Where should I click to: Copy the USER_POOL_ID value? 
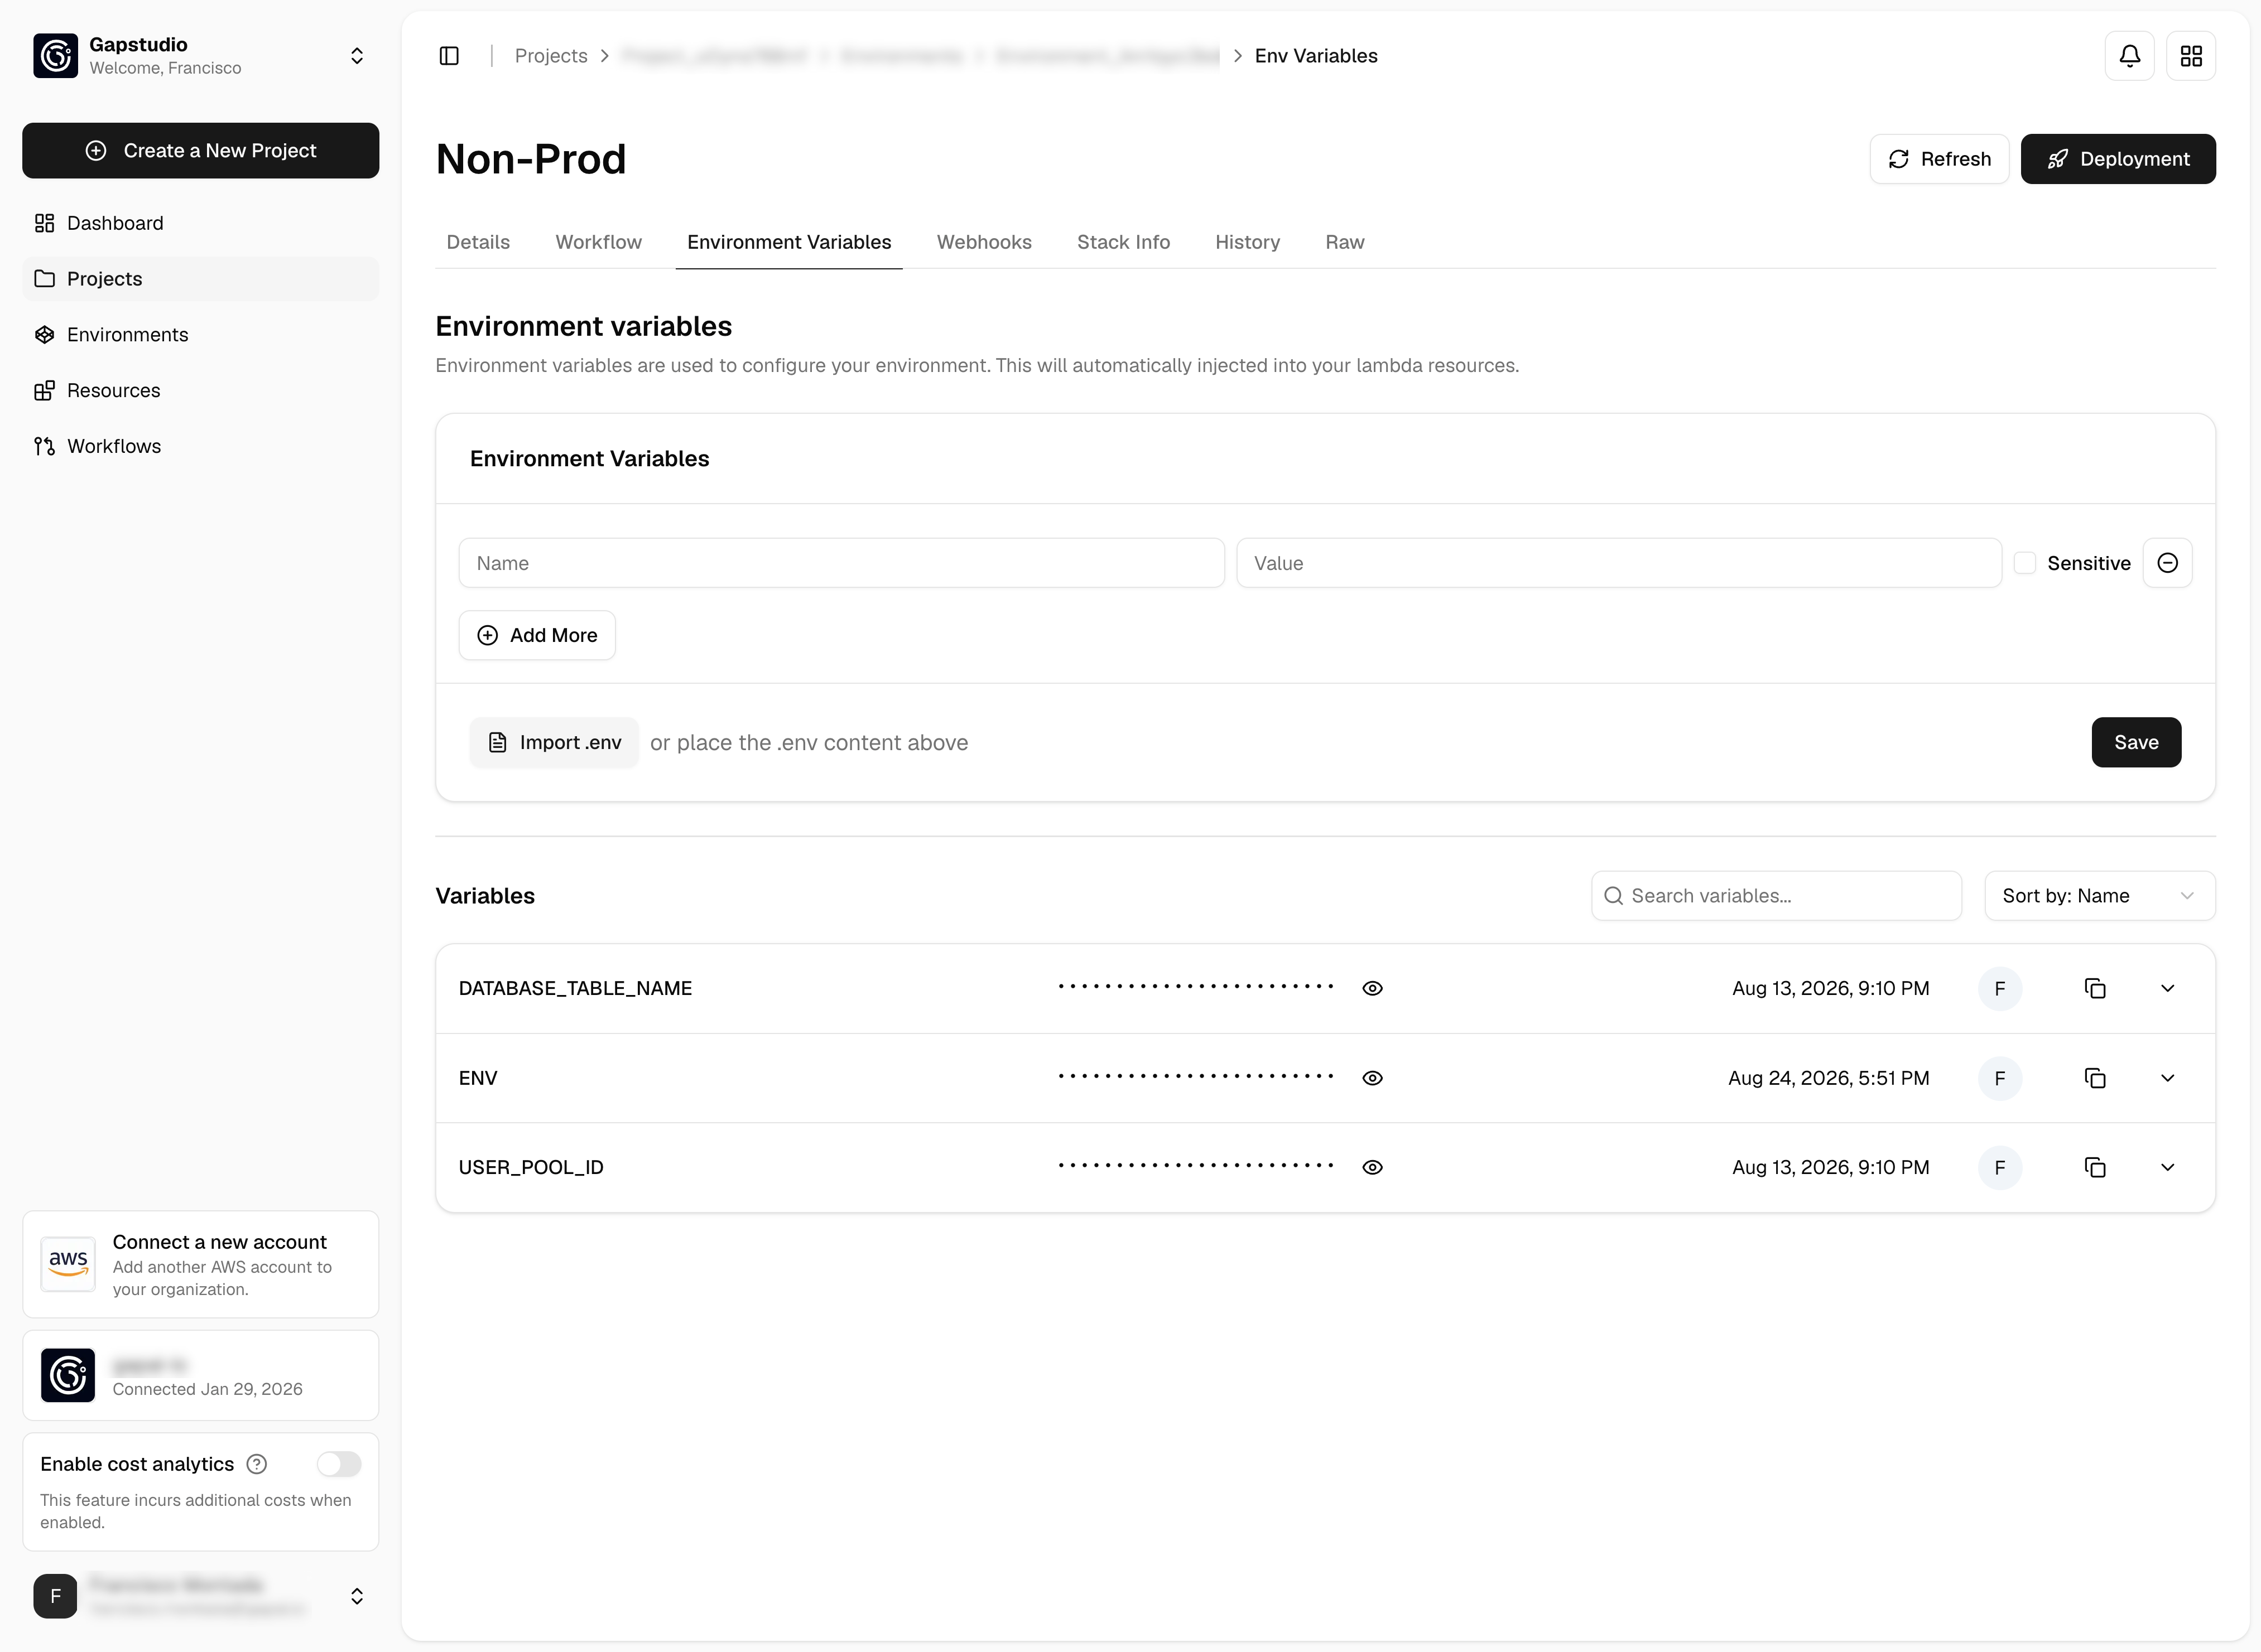[x=2095, y=1167]
